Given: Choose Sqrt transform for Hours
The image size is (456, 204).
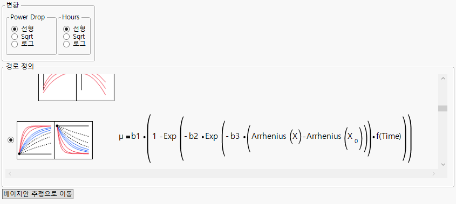Looking at the screenshot, I should point(74,37).
